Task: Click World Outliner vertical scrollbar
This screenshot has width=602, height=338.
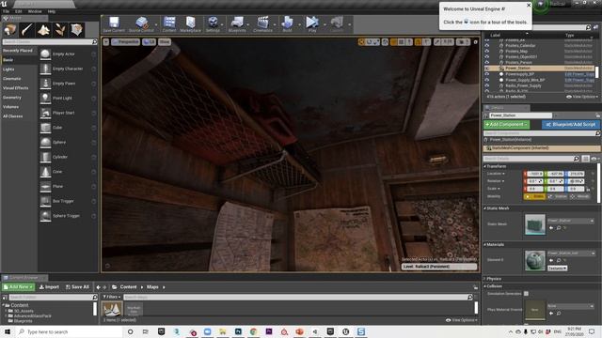Action: coord(597,71)
